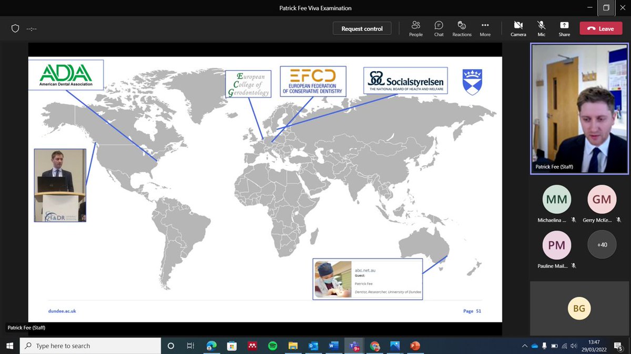631x354 pixels.
Task: Click the battery status icon
Action: pyautogui.click(x=554, y=346)
